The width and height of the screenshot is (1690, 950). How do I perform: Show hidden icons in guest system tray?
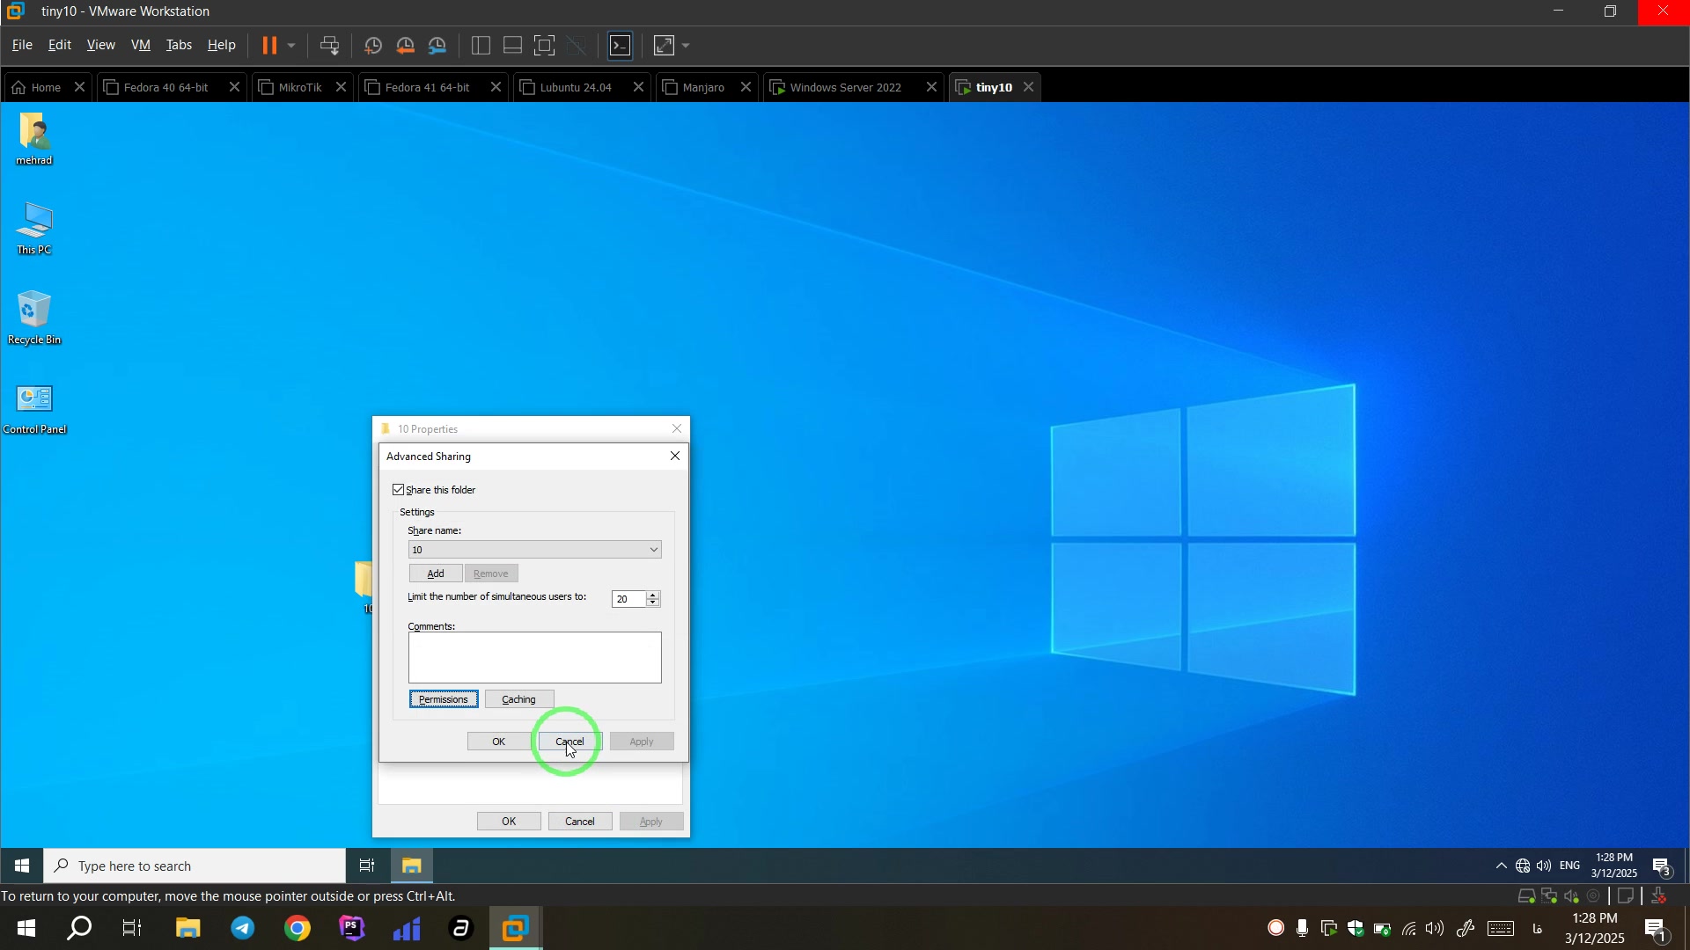pyautogui.click(x=1502, y=866)
